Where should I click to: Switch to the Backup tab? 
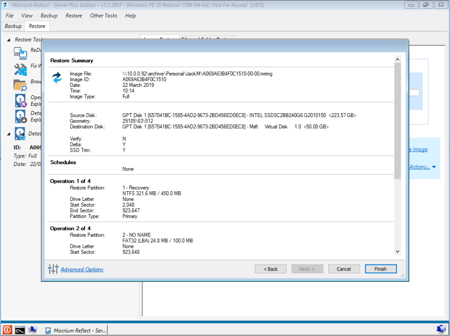13,26
